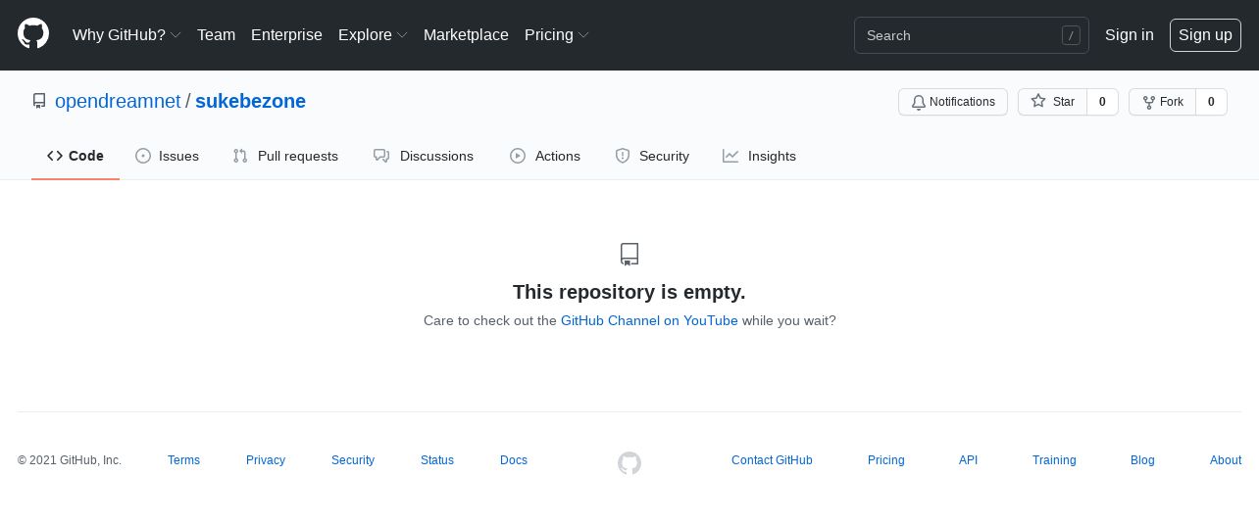Fork the repository

(1162, 102)
